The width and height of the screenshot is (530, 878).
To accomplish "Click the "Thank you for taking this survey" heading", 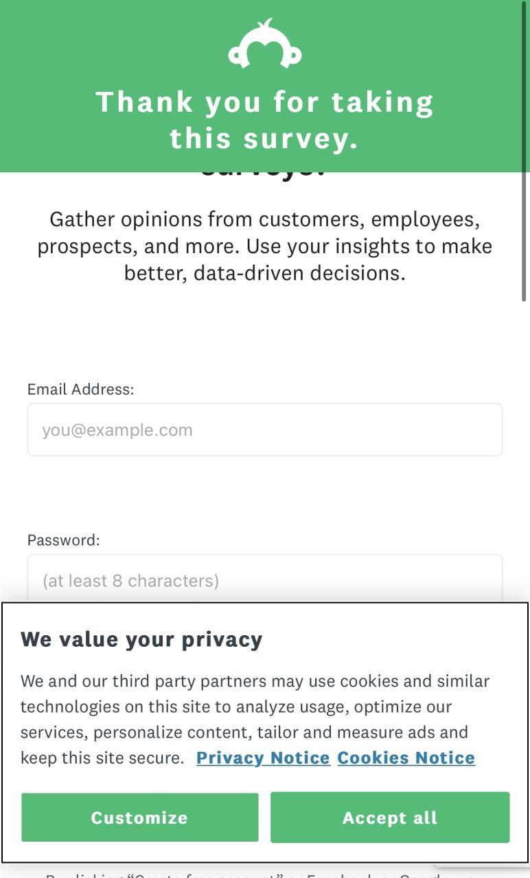I will [x=265, y=120].
